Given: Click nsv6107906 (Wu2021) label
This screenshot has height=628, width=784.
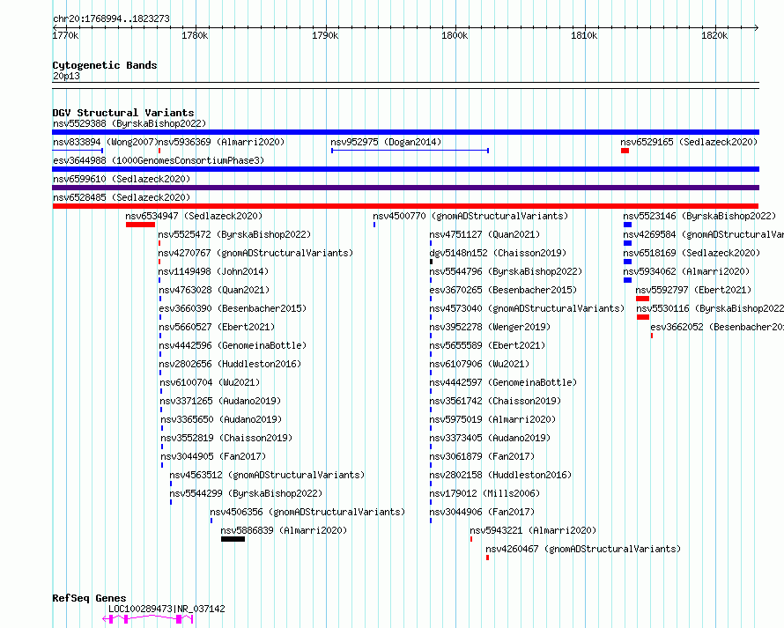Looking at the screenshot, I should click(x=479, y=364).
